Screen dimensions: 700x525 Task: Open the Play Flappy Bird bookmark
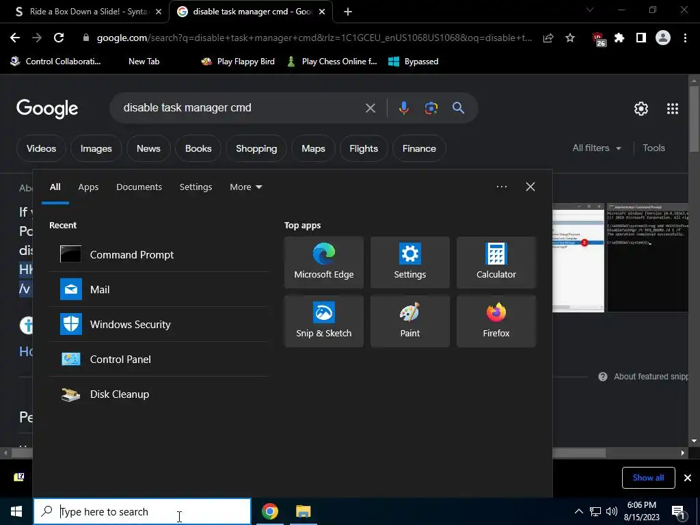point(237,62)
